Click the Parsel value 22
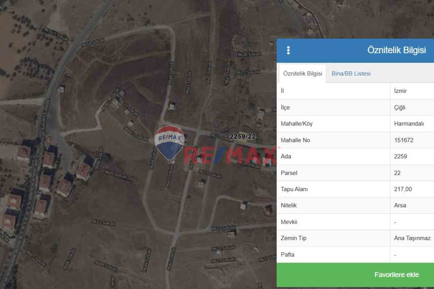Screen dimensions: 434x289 click(x=397, y=173)
